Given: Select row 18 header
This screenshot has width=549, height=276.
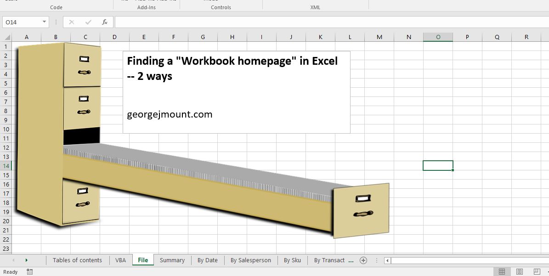Looking at the screenshot, I should click(x=6, y=203).
